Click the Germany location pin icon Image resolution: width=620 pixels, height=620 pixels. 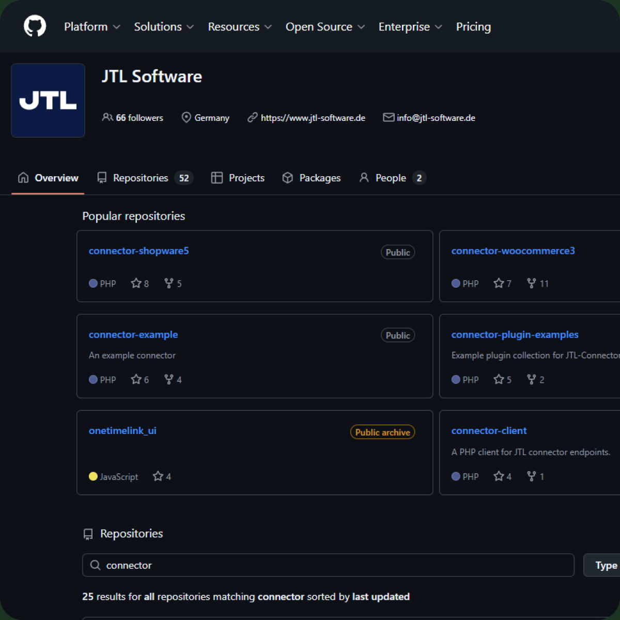coord(187,118)
